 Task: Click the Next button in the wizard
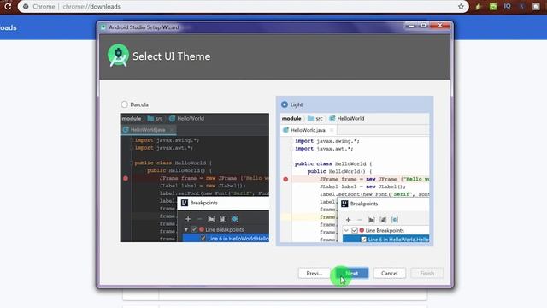352,273
